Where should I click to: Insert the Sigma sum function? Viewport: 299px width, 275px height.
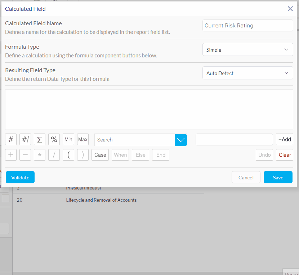(x=40, y=140)
